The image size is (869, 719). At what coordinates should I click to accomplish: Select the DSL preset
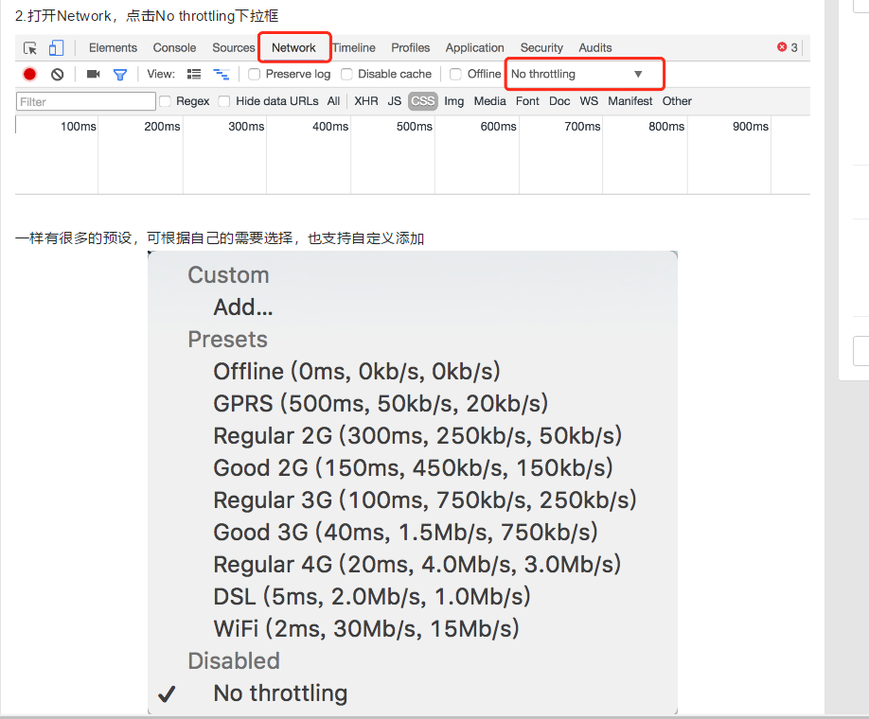pos(372,596)
